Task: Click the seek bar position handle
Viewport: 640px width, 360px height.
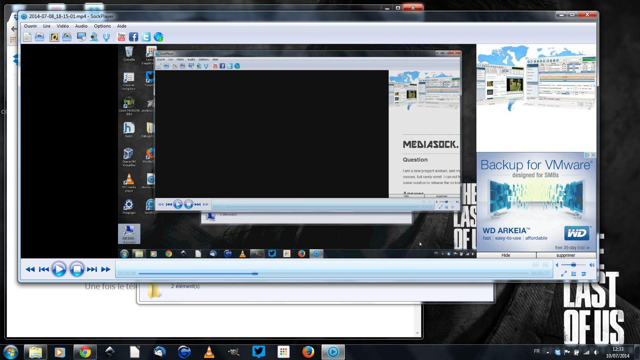Action: coord(255,274)
